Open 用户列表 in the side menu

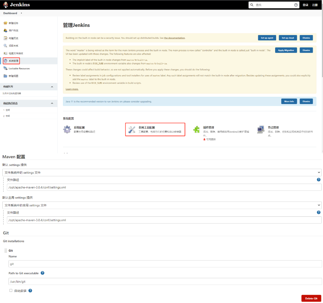(13, 31)
